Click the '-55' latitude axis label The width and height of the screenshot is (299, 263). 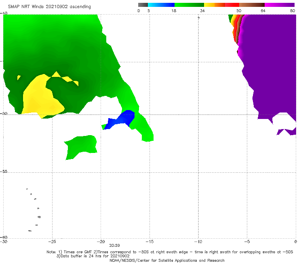[x=4, y=172]
